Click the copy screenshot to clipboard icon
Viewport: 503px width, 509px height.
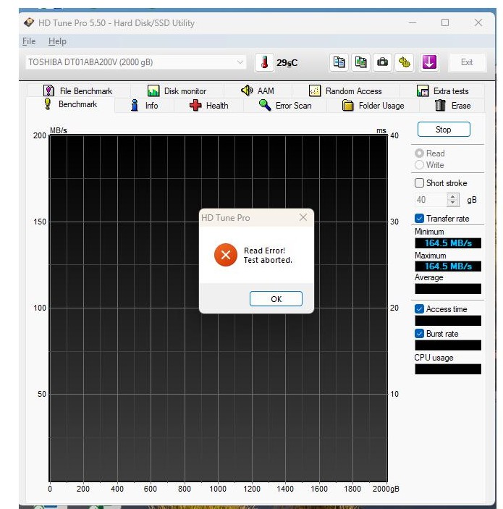[360, 62]
